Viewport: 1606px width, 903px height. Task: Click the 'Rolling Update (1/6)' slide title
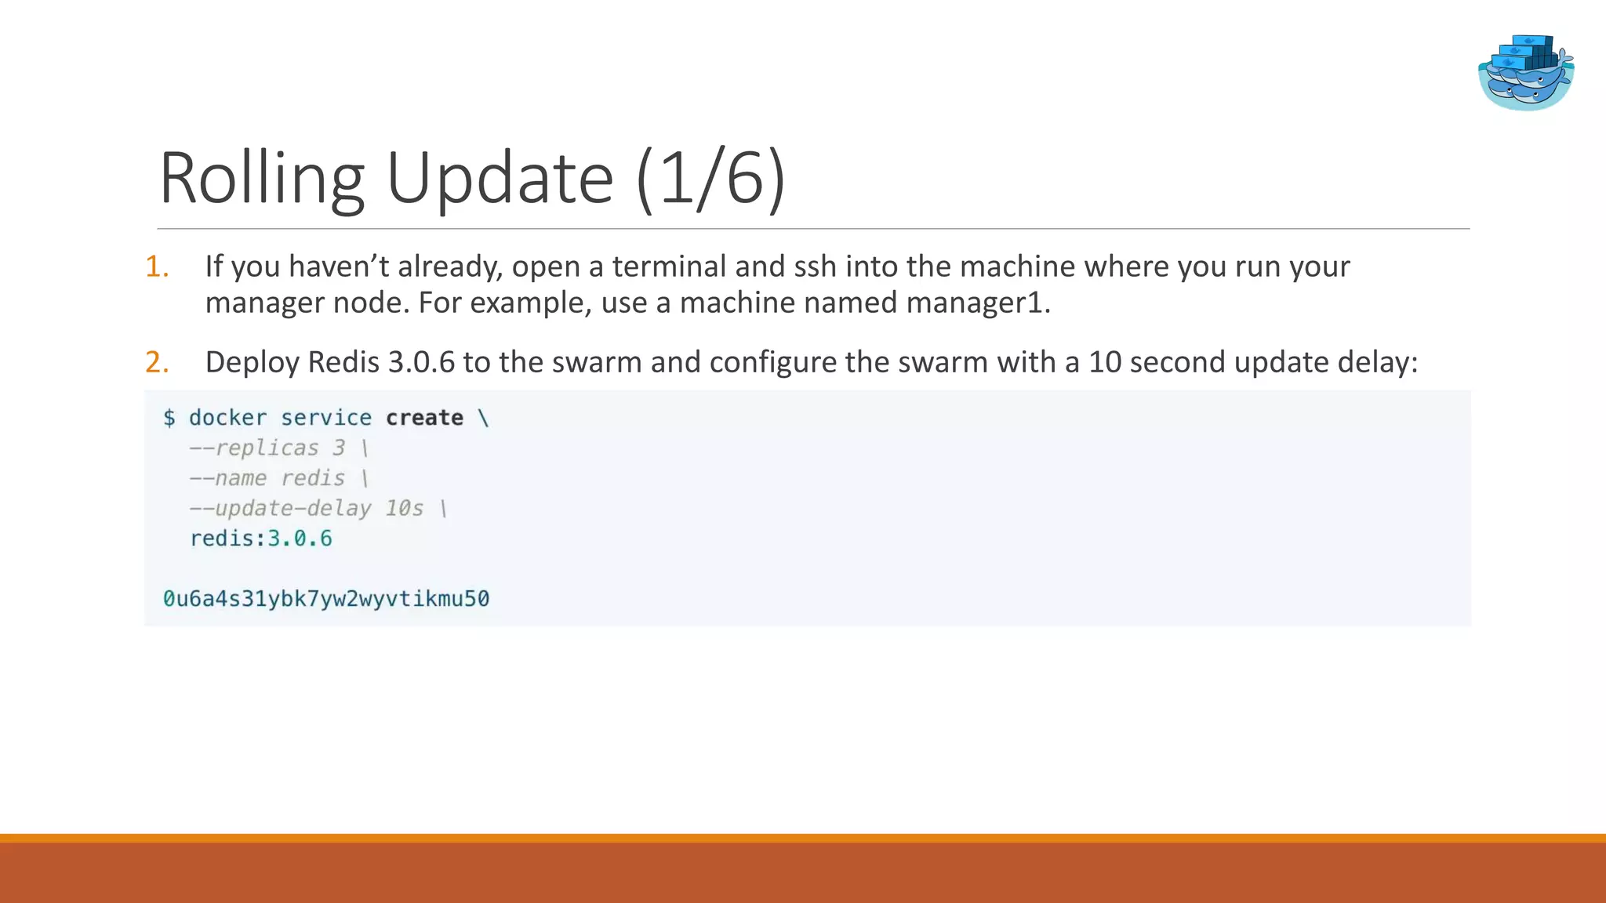[472, 178]
